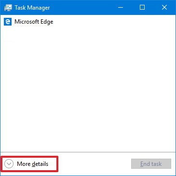
Task: Click the word More in the footer
Action: [24, 164]
